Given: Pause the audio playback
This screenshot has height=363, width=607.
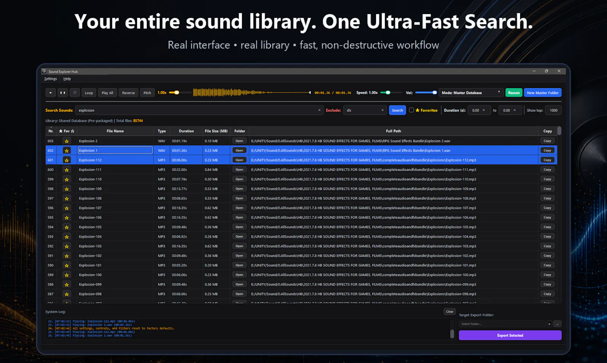Looking at the screenshot, I should [x=63, y=93].
